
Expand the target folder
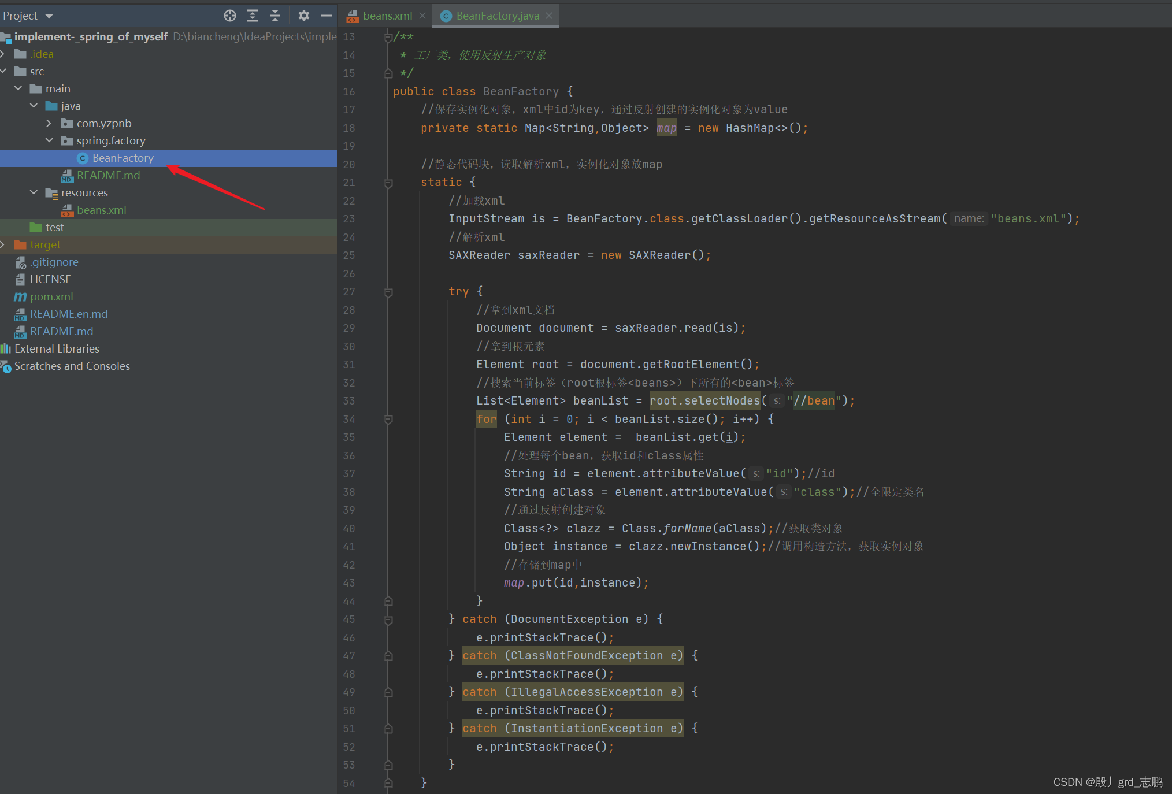point(3,244)
